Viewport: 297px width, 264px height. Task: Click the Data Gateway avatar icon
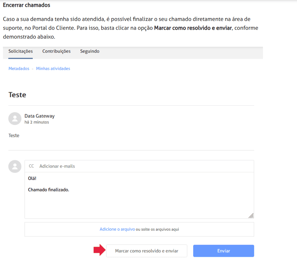pos(14,119)
